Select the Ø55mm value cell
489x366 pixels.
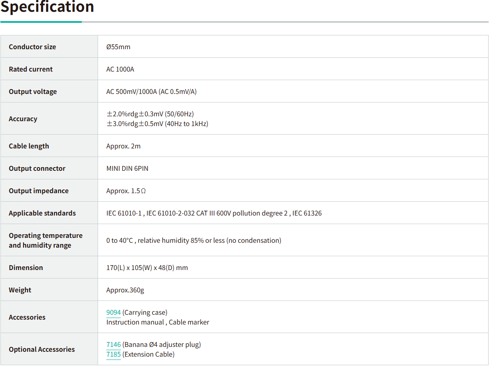(x=118, y=47)
